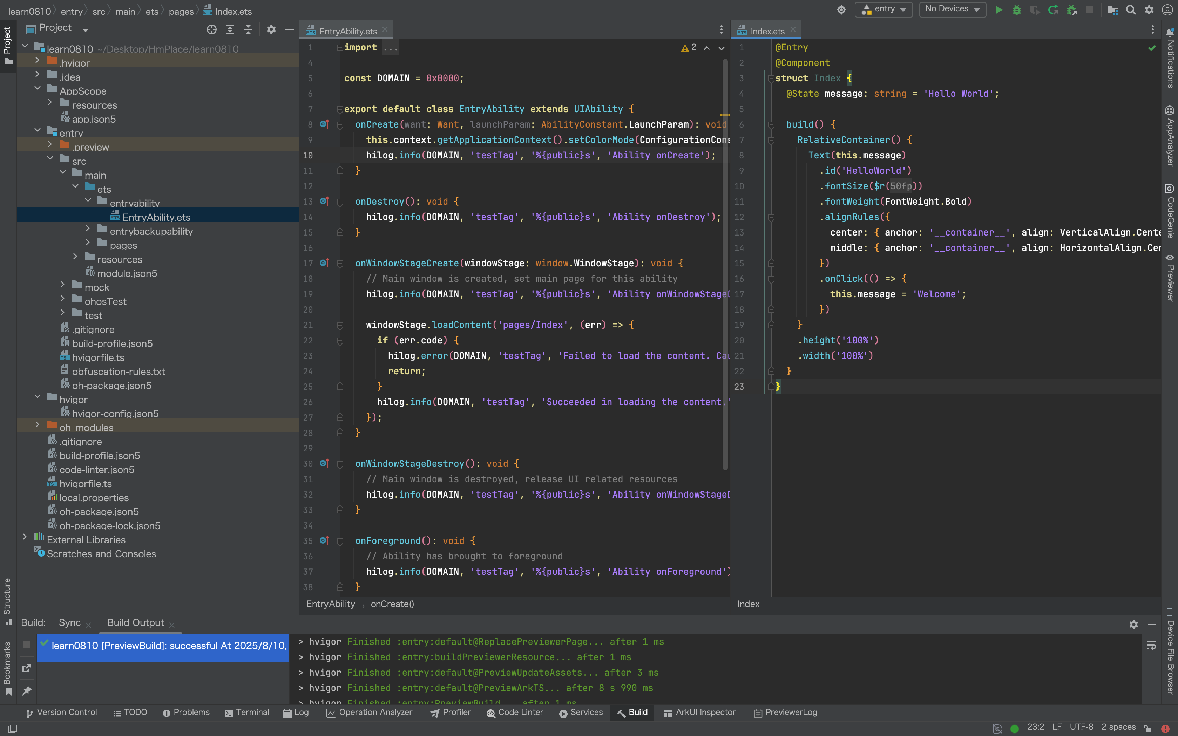Viewport: 1178px width, 736px height.
Task: Click the override gutter icon on onForeground line
Action: point(324,540)
